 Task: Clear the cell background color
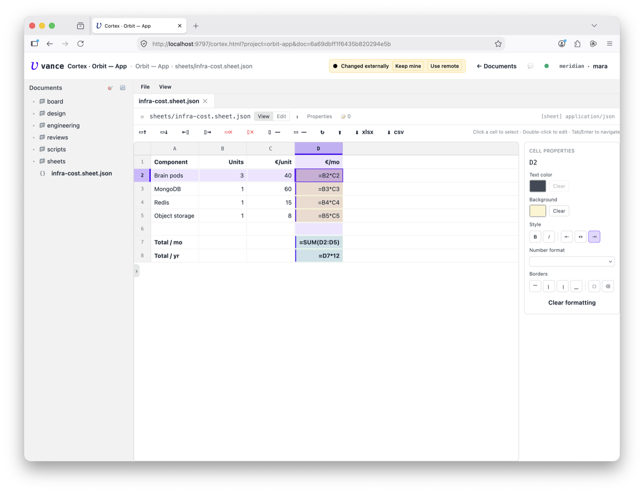click(x=559, y=211)
